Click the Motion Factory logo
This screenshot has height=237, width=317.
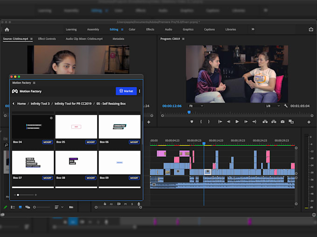click(x=15, y=91)
